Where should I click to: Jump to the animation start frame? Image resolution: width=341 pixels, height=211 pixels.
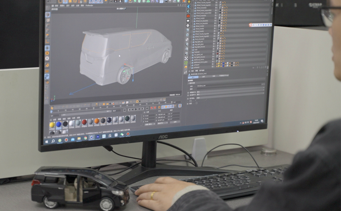[125, 110]
